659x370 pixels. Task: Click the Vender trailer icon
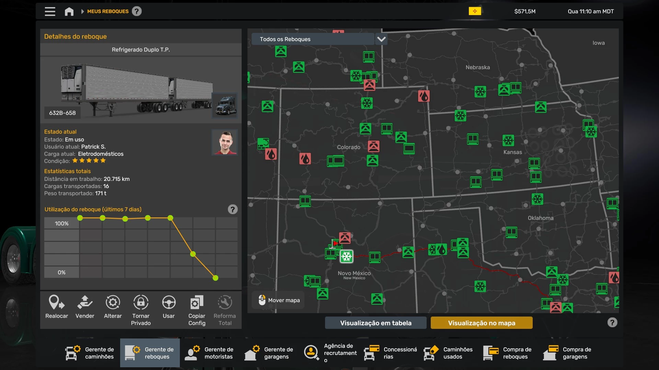[85, 303]
